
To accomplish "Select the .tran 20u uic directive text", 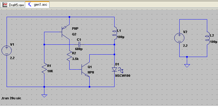I will [11, 98].
